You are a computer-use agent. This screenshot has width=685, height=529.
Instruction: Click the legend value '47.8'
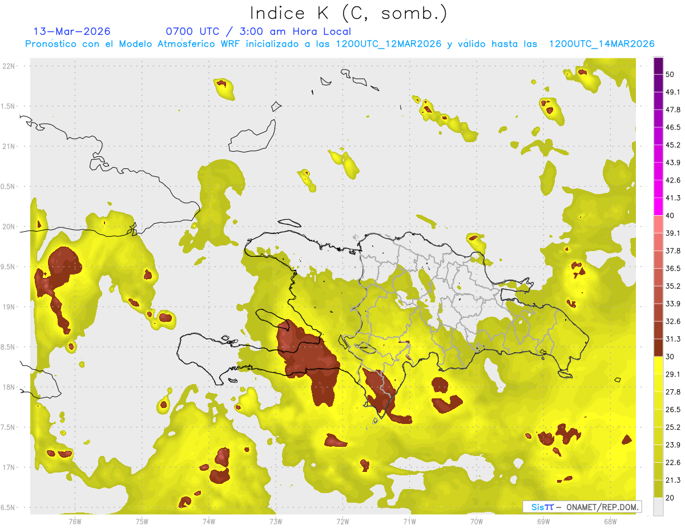(673, 110)
